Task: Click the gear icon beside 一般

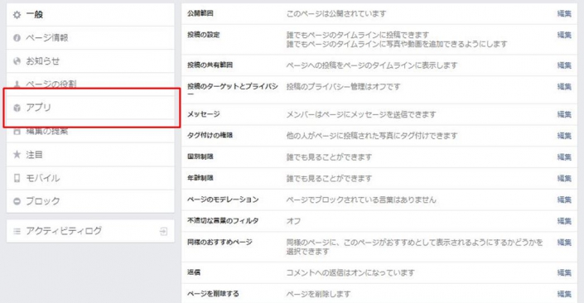Action: [17, 15]
